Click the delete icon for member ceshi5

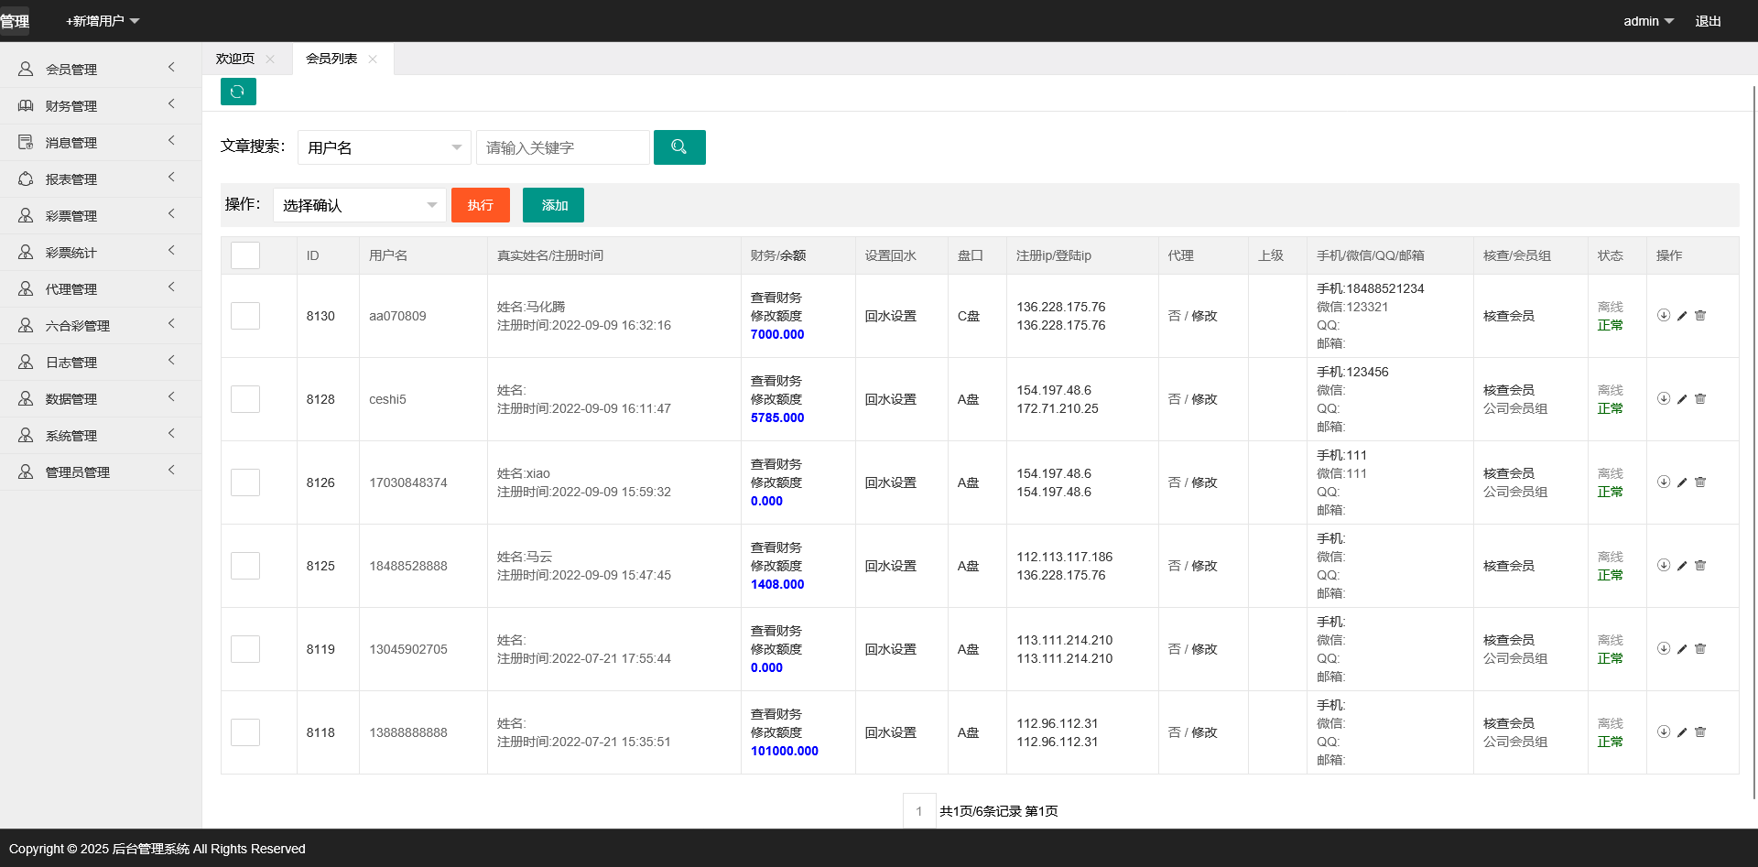1701,398
